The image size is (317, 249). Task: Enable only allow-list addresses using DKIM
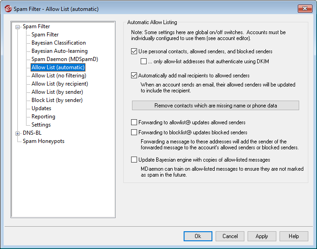(x=144, y=61)
